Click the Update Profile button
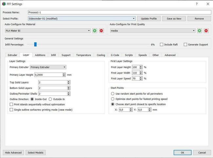 148,19
